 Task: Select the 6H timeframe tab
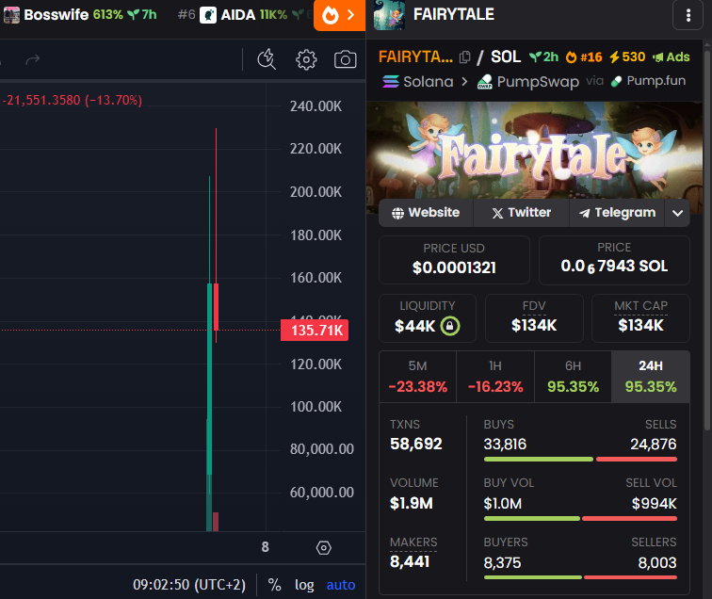[573, 377]
